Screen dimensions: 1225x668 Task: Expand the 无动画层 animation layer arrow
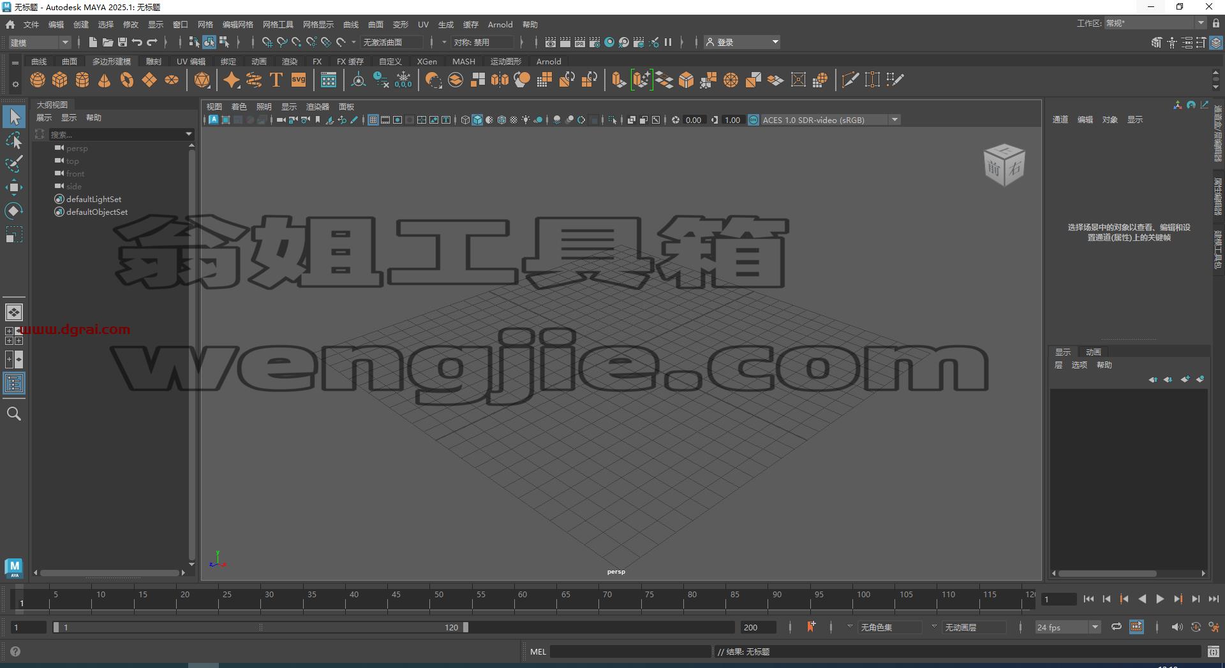(934, 627)
